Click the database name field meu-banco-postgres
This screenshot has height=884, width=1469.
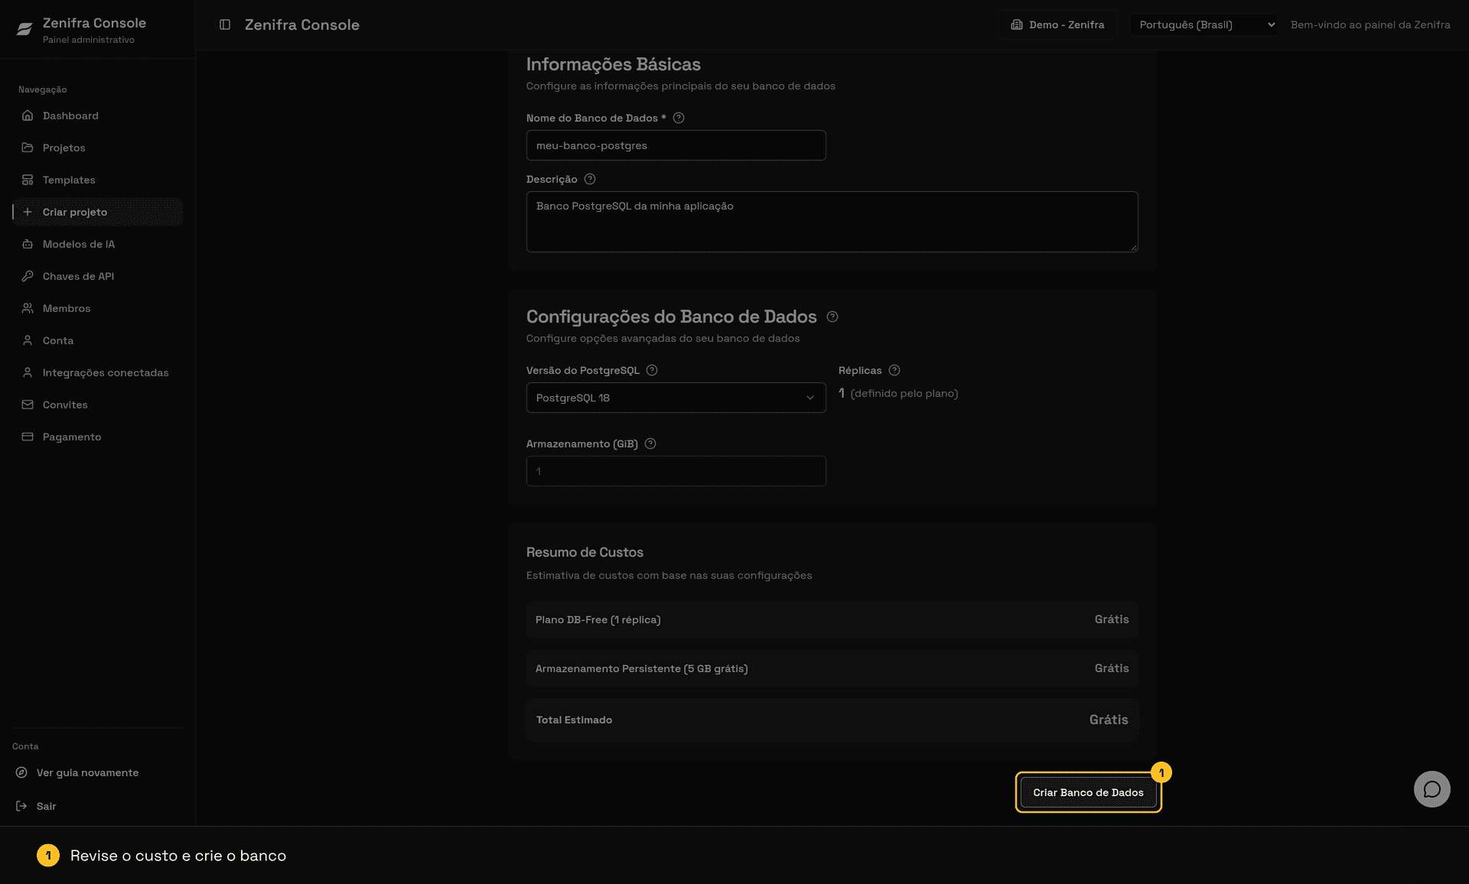point(676,145)
